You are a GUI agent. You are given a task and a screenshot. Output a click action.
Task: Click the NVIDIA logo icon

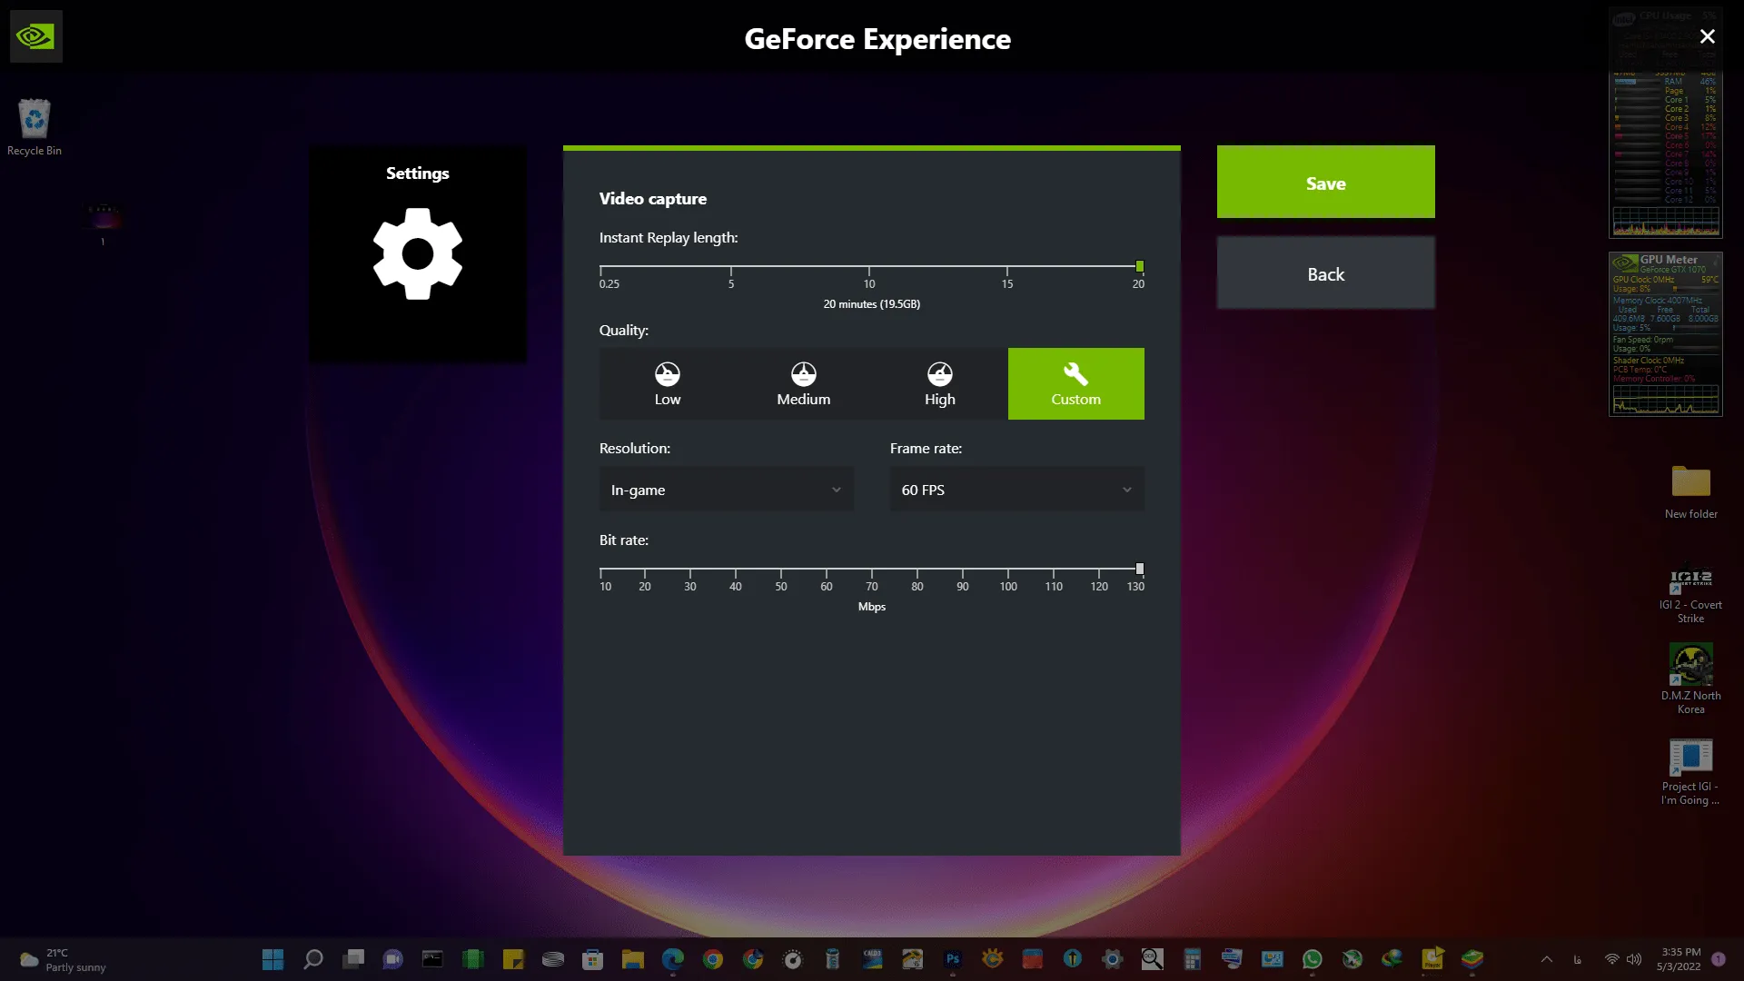click(x=35, y=36)
